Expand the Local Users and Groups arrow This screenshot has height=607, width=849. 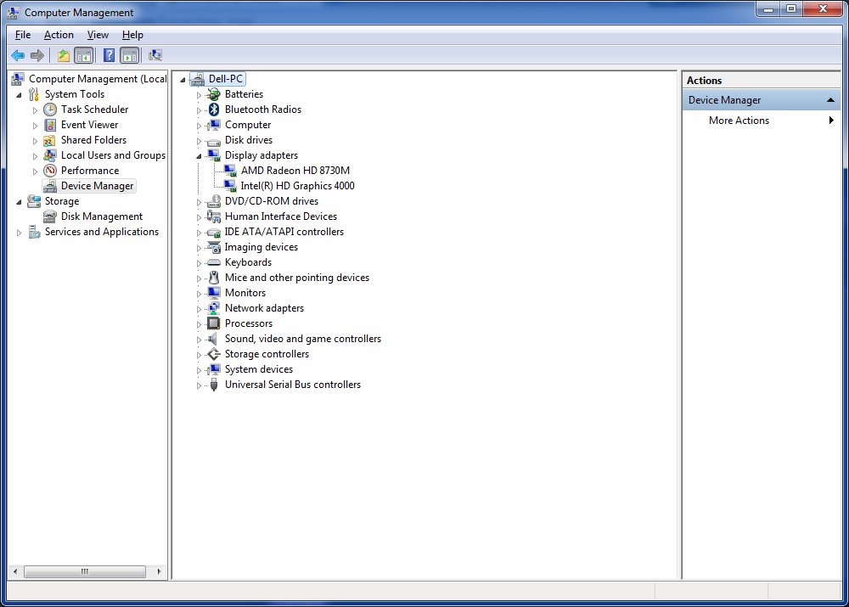35,156
